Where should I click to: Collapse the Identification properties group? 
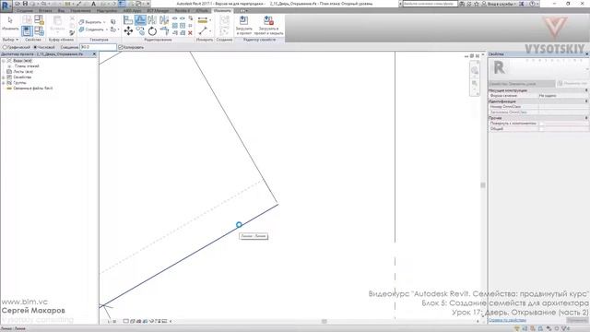click(586, 101)
